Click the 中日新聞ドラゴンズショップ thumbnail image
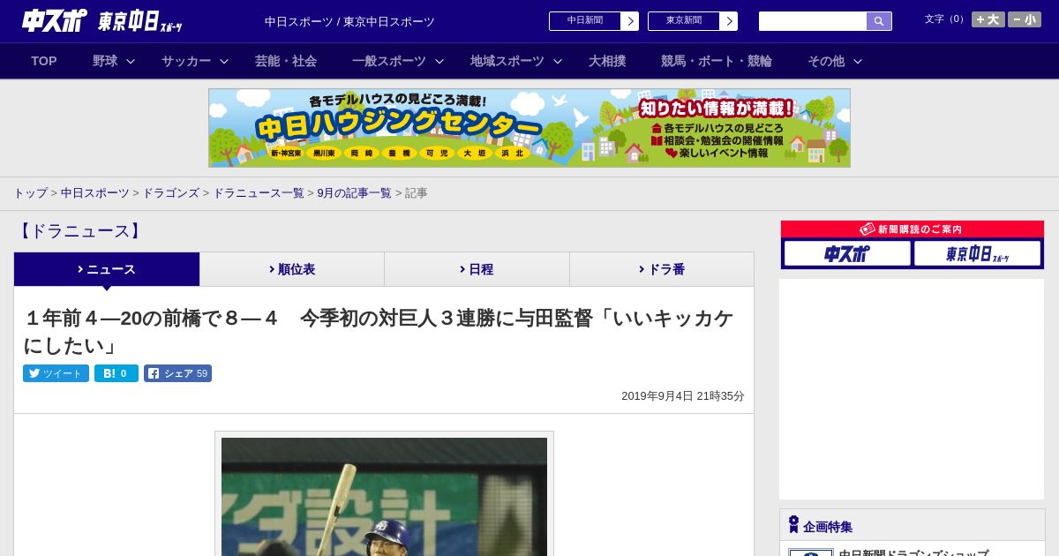The height and width of the screenshot is (556, 1059). point(811,552)
